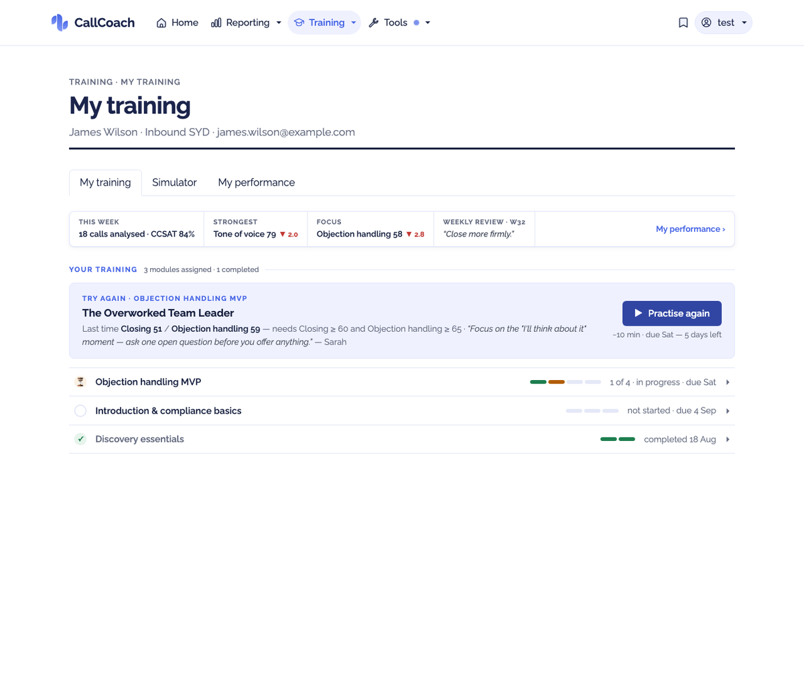
Task: Click the 'YOUR TRAINING' section heading
Action: 103,269
